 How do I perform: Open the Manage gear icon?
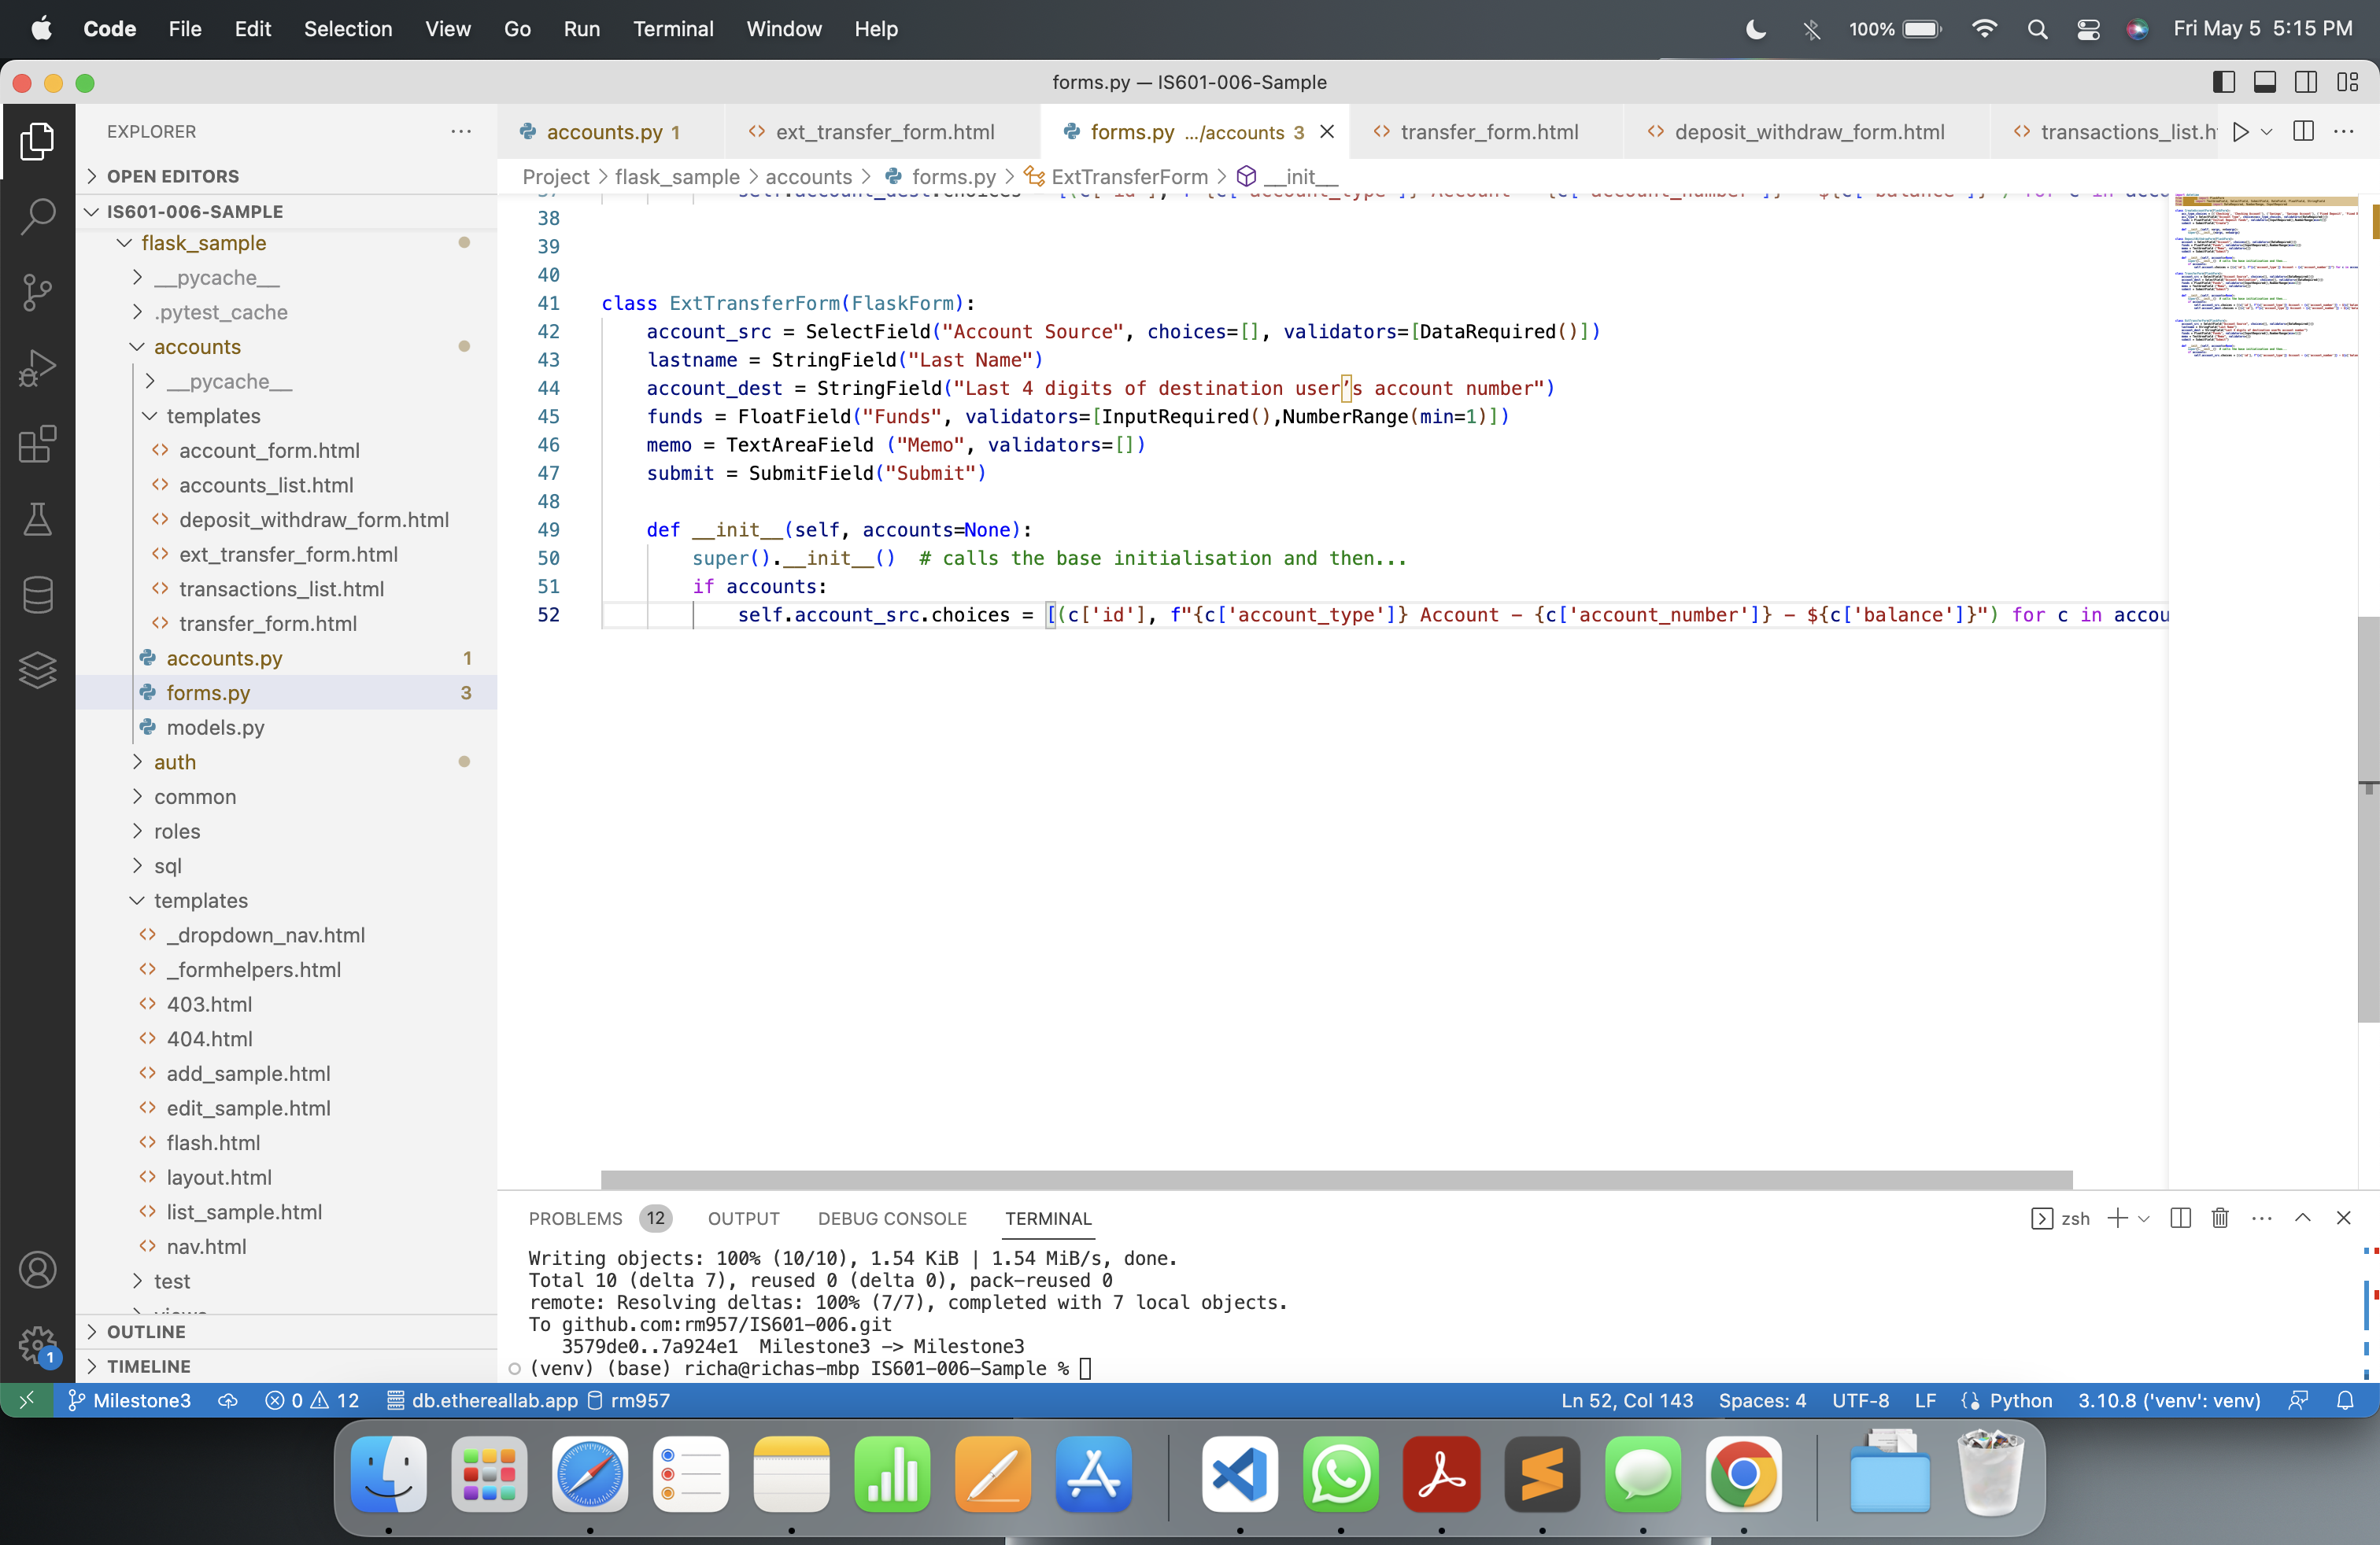[x=37, y=1345]
